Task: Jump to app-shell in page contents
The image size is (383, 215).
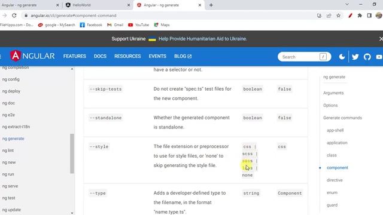Action: [335, 130]
